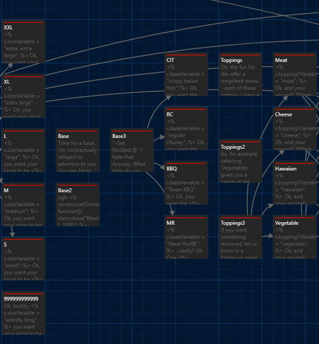Image resolution: width=319 pixels, height=344 pixels.
Task: Select the Hawaiian passage card
Action: (x=295, y=183)
